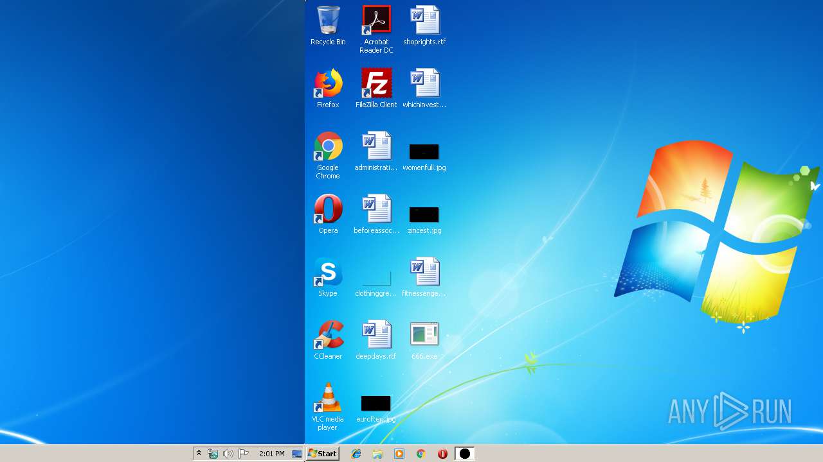The width and height of the screenshot is (823, 462).
Task: Open the network status tray icon
Action: 213,454
